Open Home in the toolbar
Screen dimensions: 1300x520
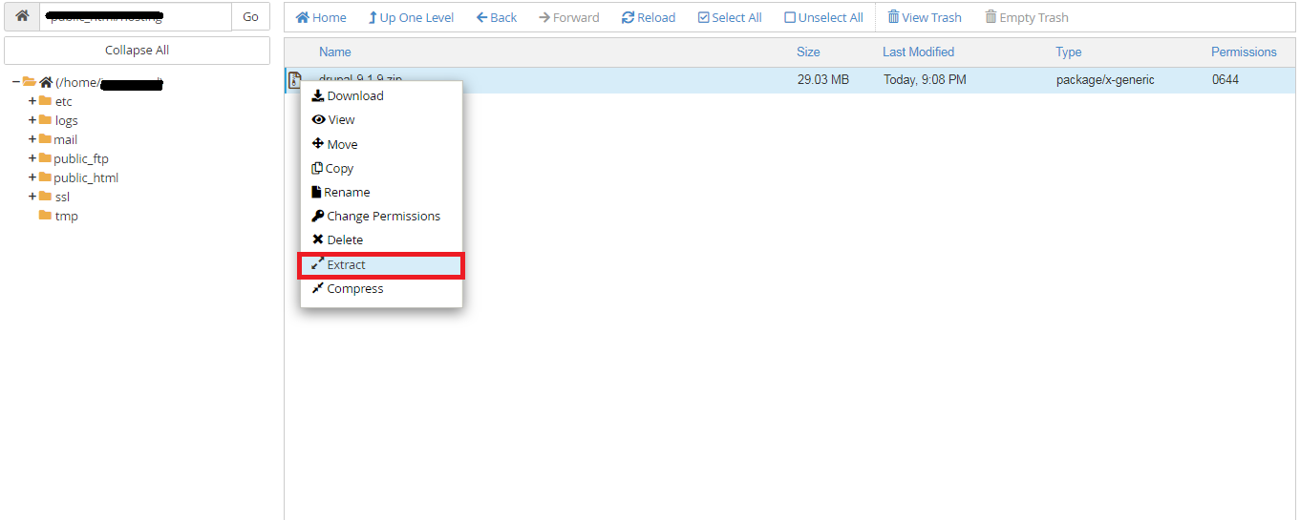pyautogui.click(x=321, y=17)
